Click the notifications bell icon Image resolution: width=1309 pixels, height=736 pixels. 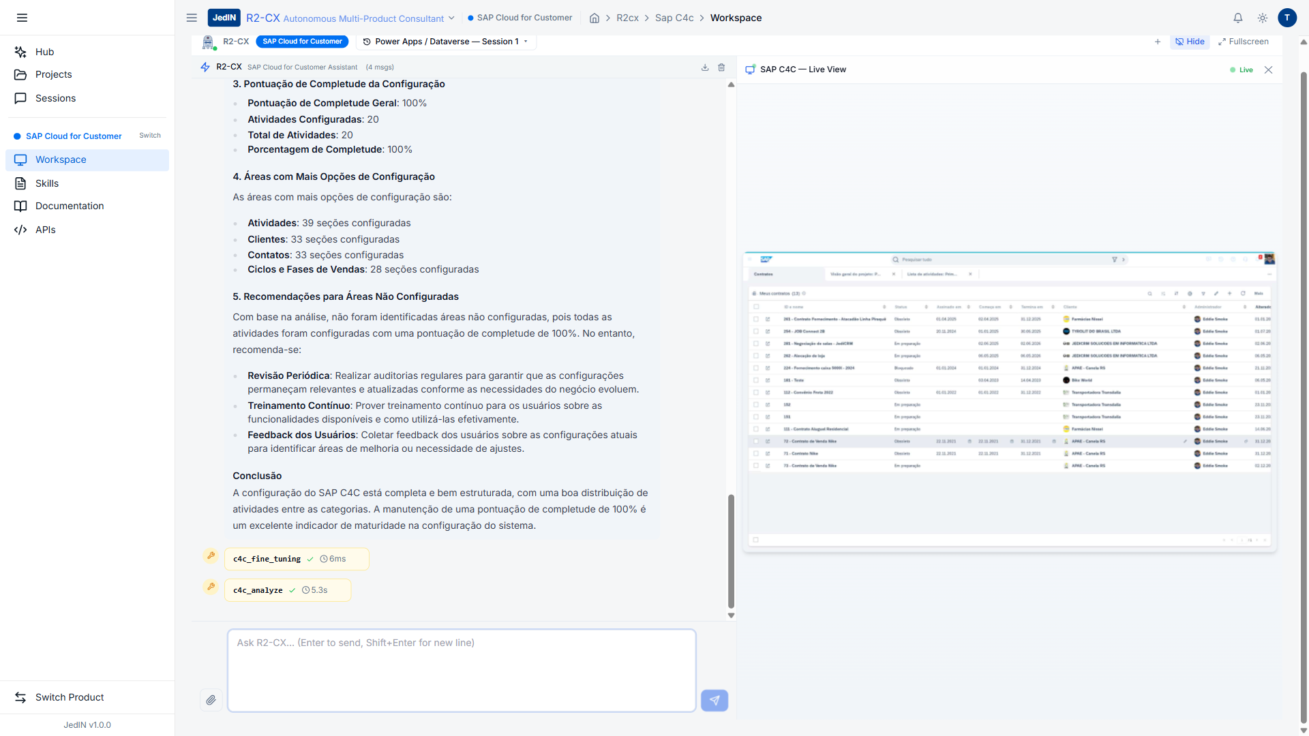tap(1238, 18)
